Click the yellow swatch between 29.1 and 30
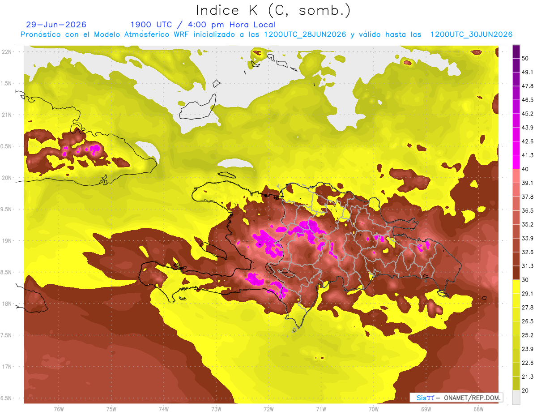Screen dimensions: 537x415 click(516, 287)
